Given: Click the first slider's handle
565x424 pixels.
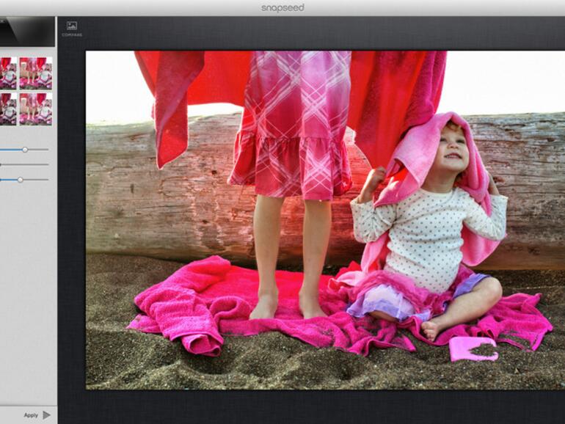Looking at the screenshot, I should pyautogui.click(x=25, y=150).
